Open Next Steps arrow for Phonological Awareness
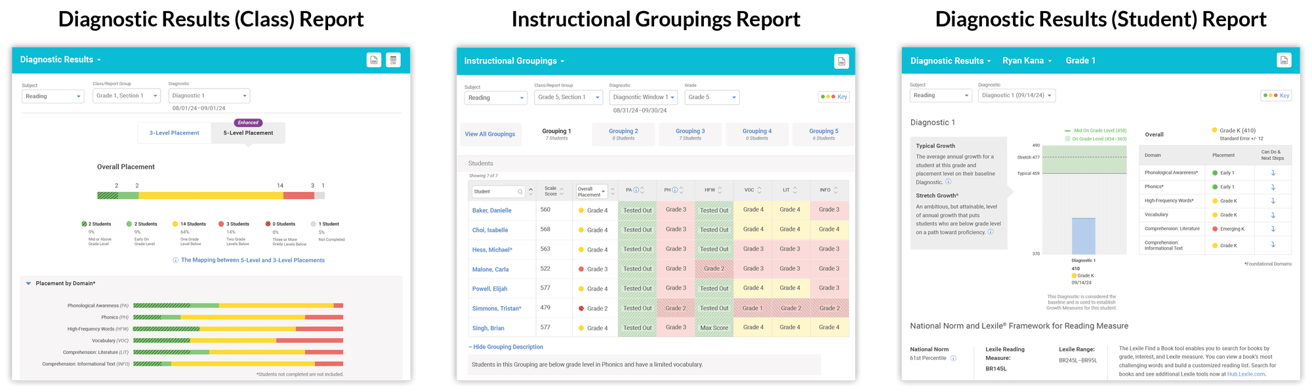Screen dimensions: 1312x392 click(1273, 173)
